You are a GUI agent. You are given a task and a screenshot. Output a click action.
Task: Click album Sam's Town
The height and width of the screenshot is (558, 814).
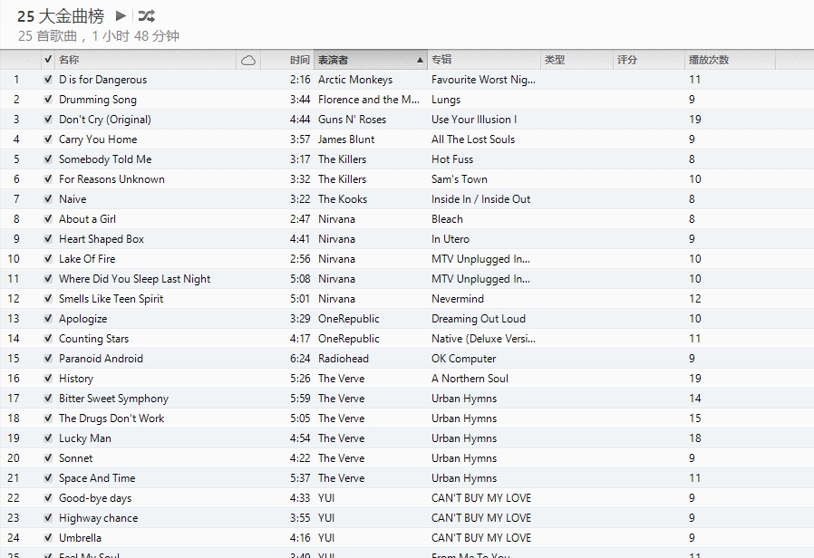[460, 179]
